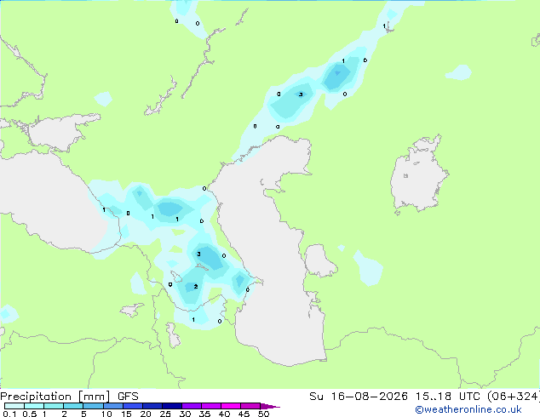Select the 20–25 mm legend color swatch
Image resolution: width=540 pixels, height=417 pixels.
(x=152, y=406)
